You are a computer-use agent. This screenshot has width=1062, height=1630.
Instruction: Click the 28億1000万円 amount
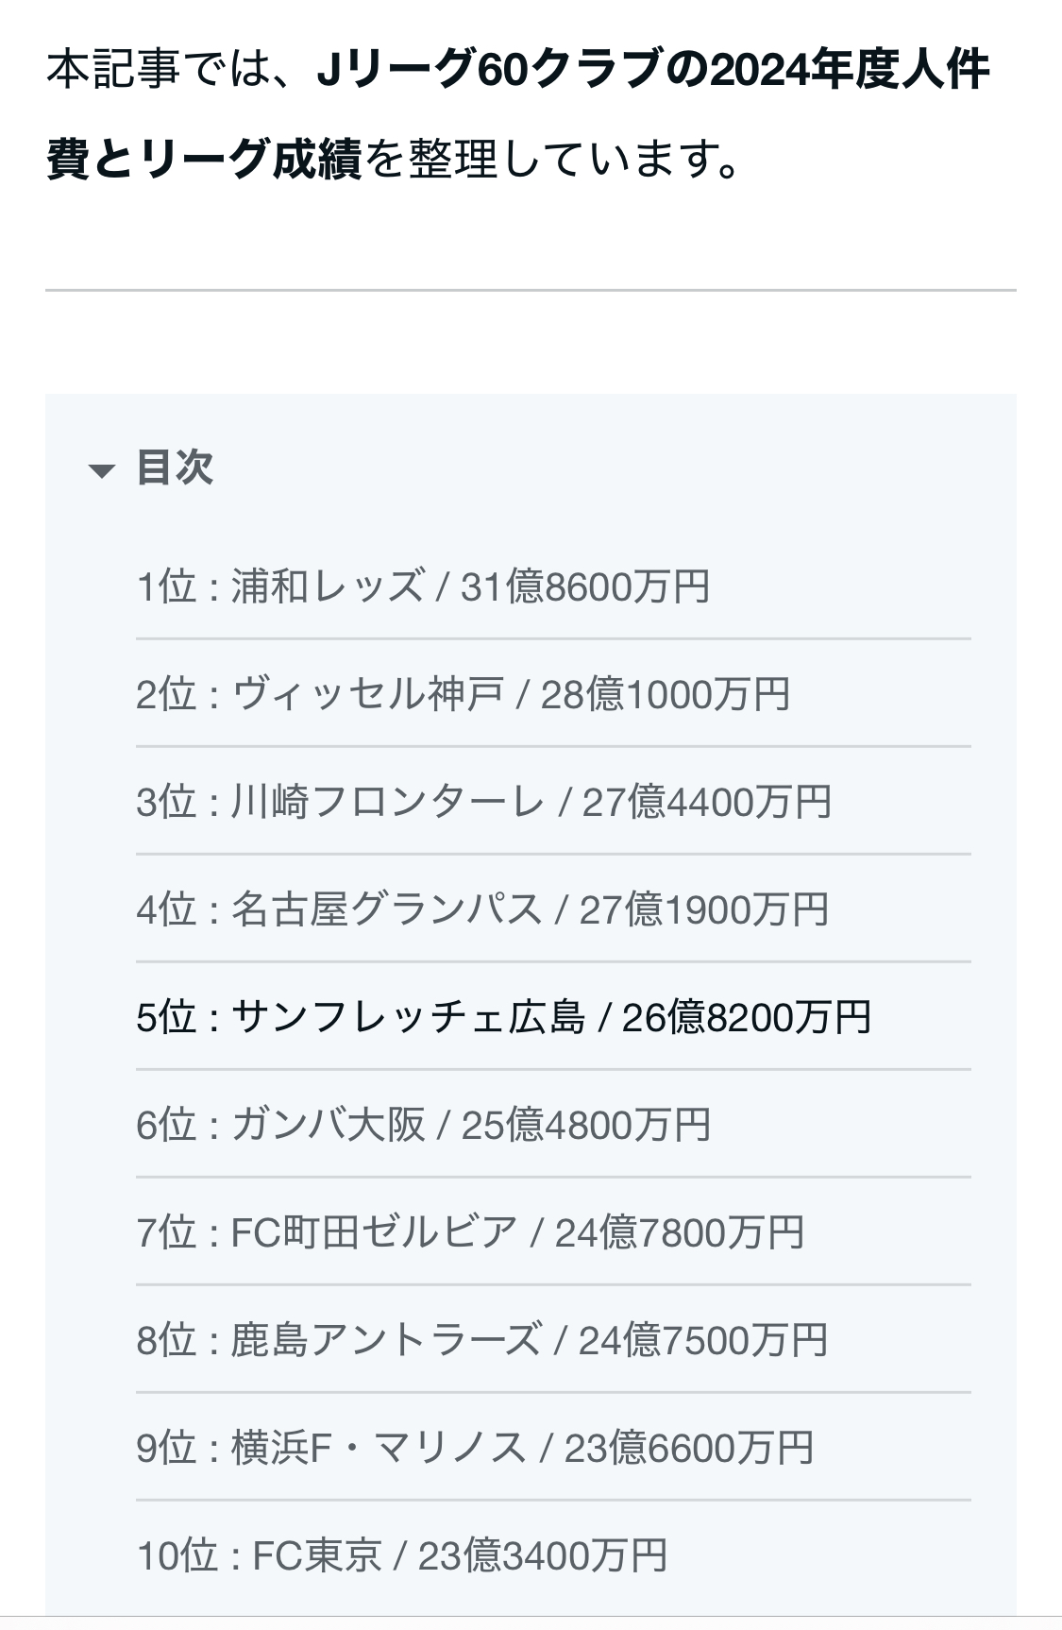coord(666,694)
